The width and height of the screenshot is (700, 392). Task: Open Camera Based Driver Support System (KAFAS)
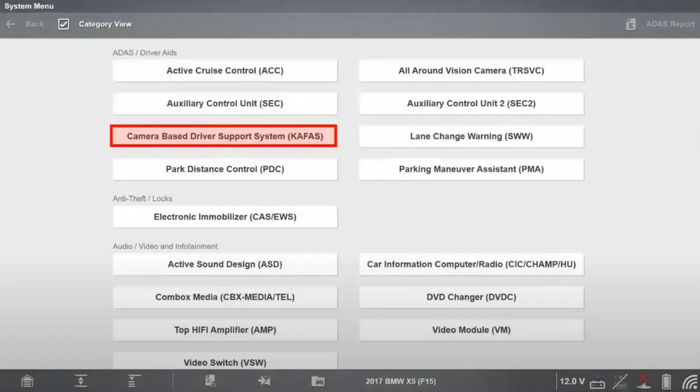pos(224,137)
